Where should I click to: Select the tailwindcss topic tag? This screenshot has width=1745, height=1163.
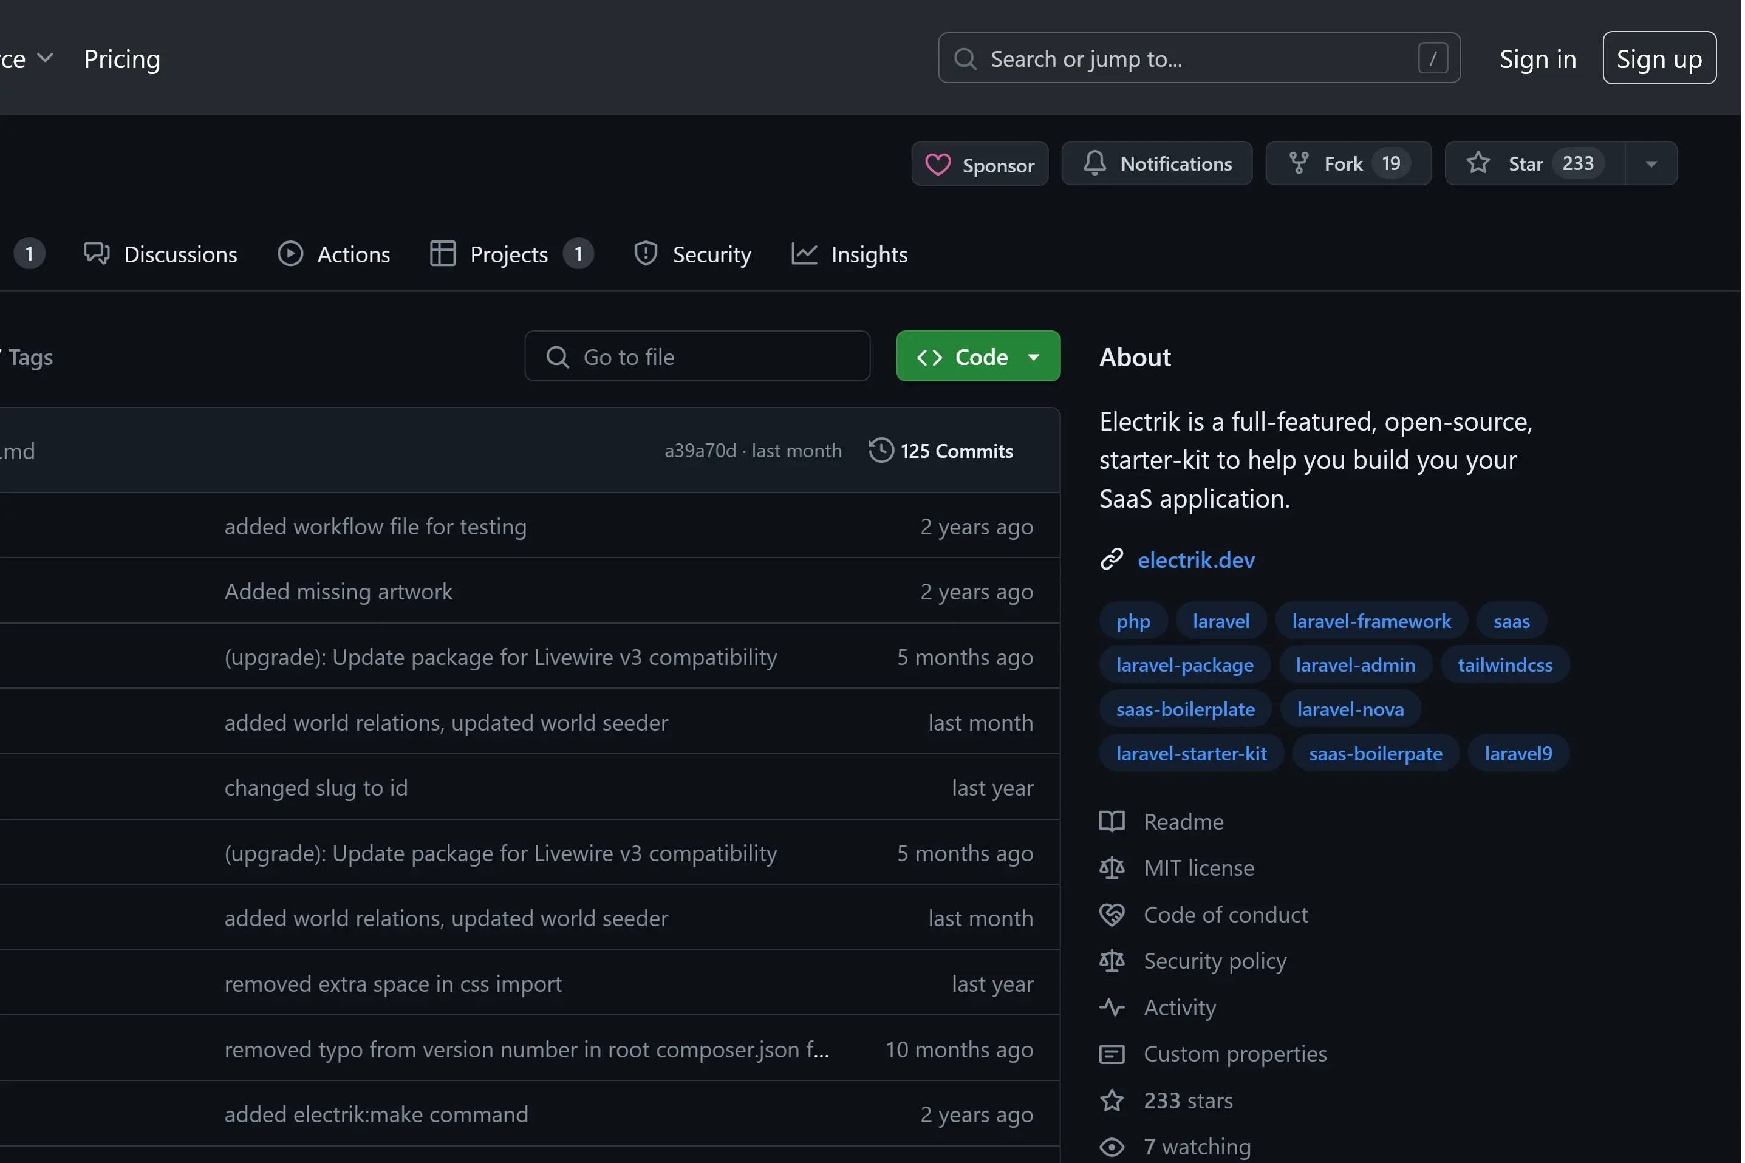click(1504, 664)
